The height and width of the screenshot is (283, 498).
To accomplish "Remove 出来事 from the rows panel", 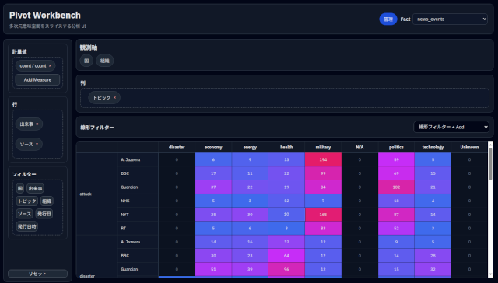I will click(x=37, y=124).
